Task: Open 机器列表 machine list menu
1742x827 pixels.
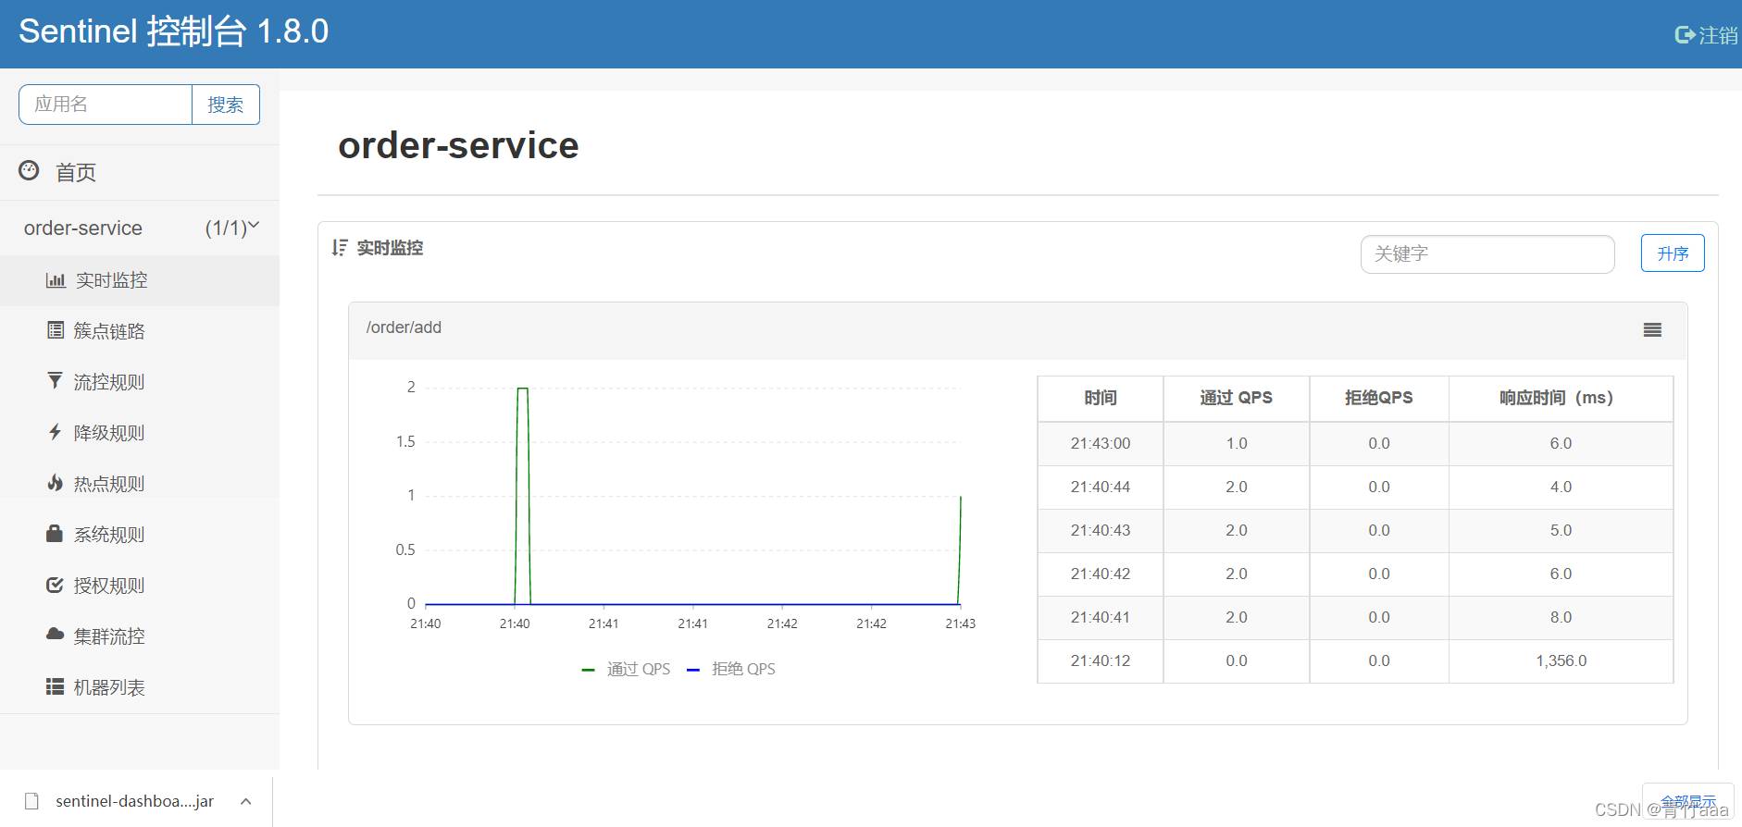Action: coord(109,687)
